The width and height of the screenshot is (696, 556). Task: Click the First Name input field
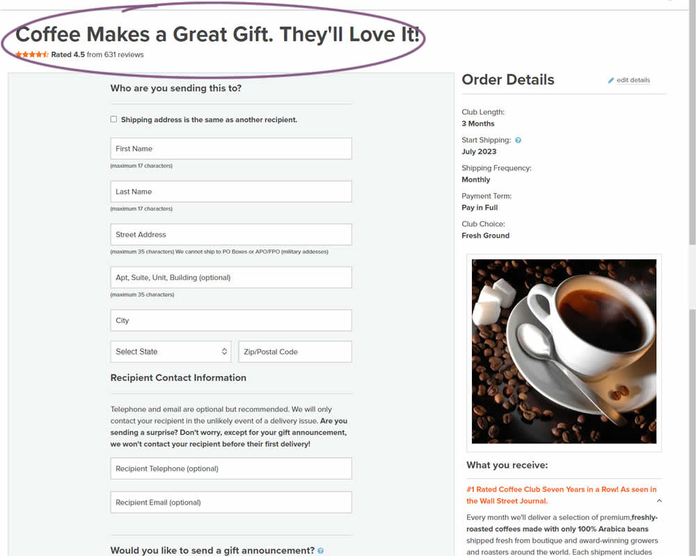231,149
